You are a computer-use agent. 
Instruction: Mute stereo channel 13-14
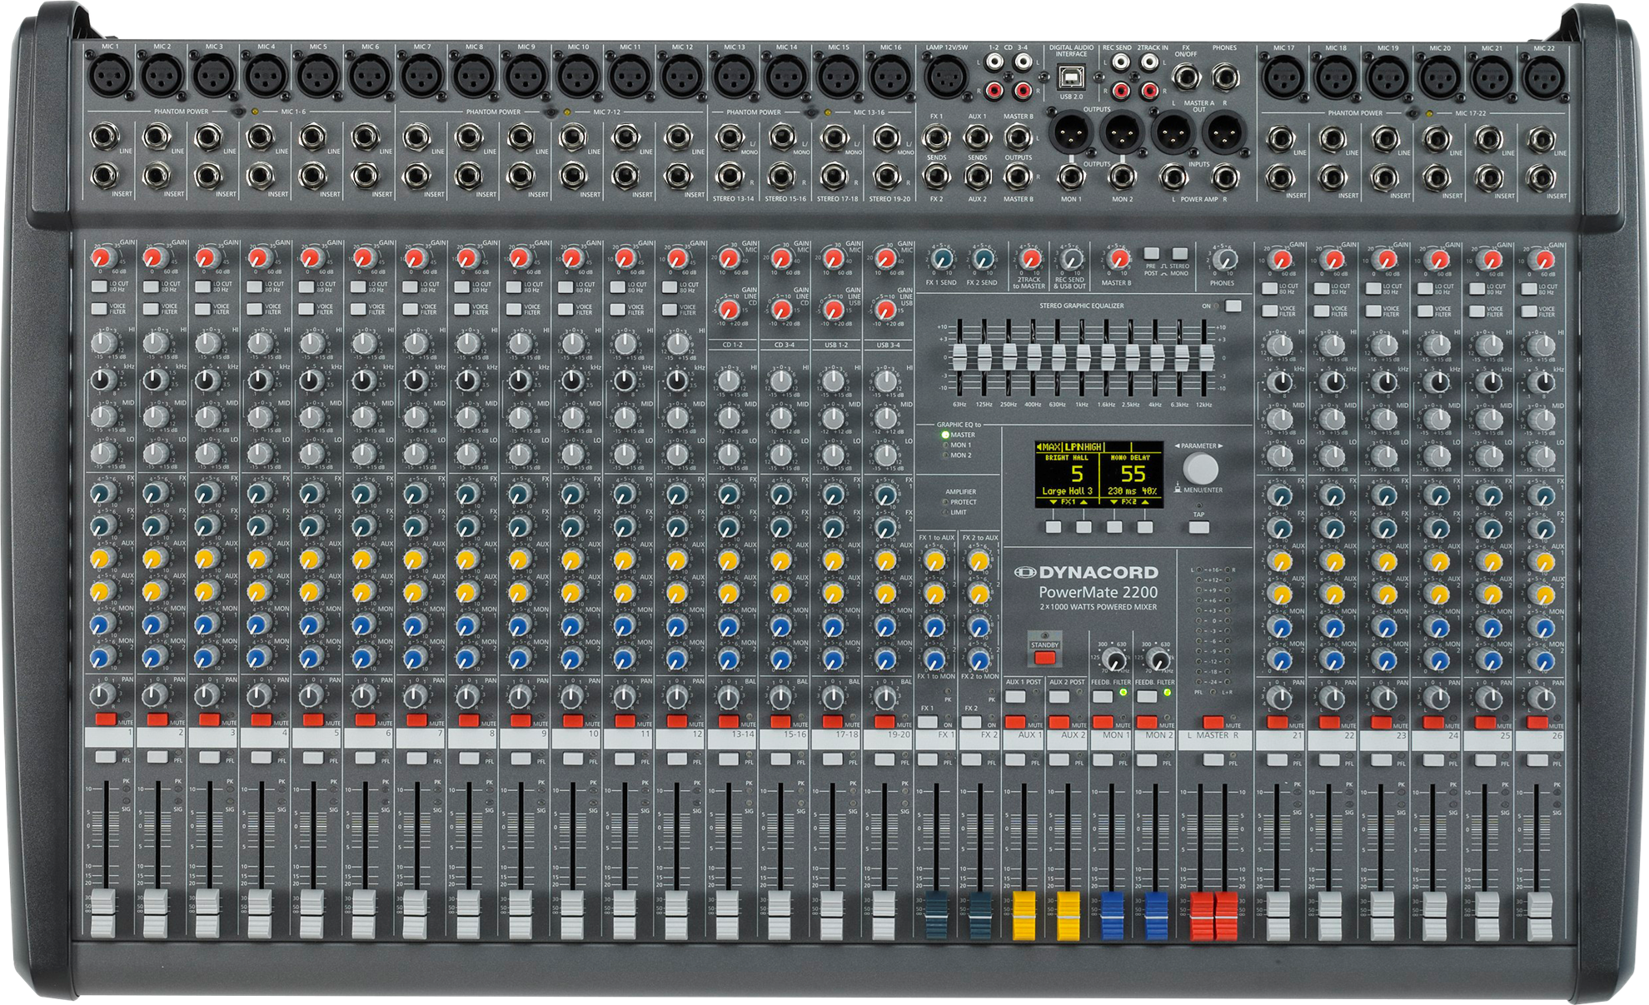(728, 721)
